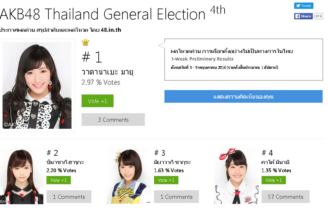Click the rank #4 member's photo
The width and height of the screenshot is (328, 221).
coord(236,176)
